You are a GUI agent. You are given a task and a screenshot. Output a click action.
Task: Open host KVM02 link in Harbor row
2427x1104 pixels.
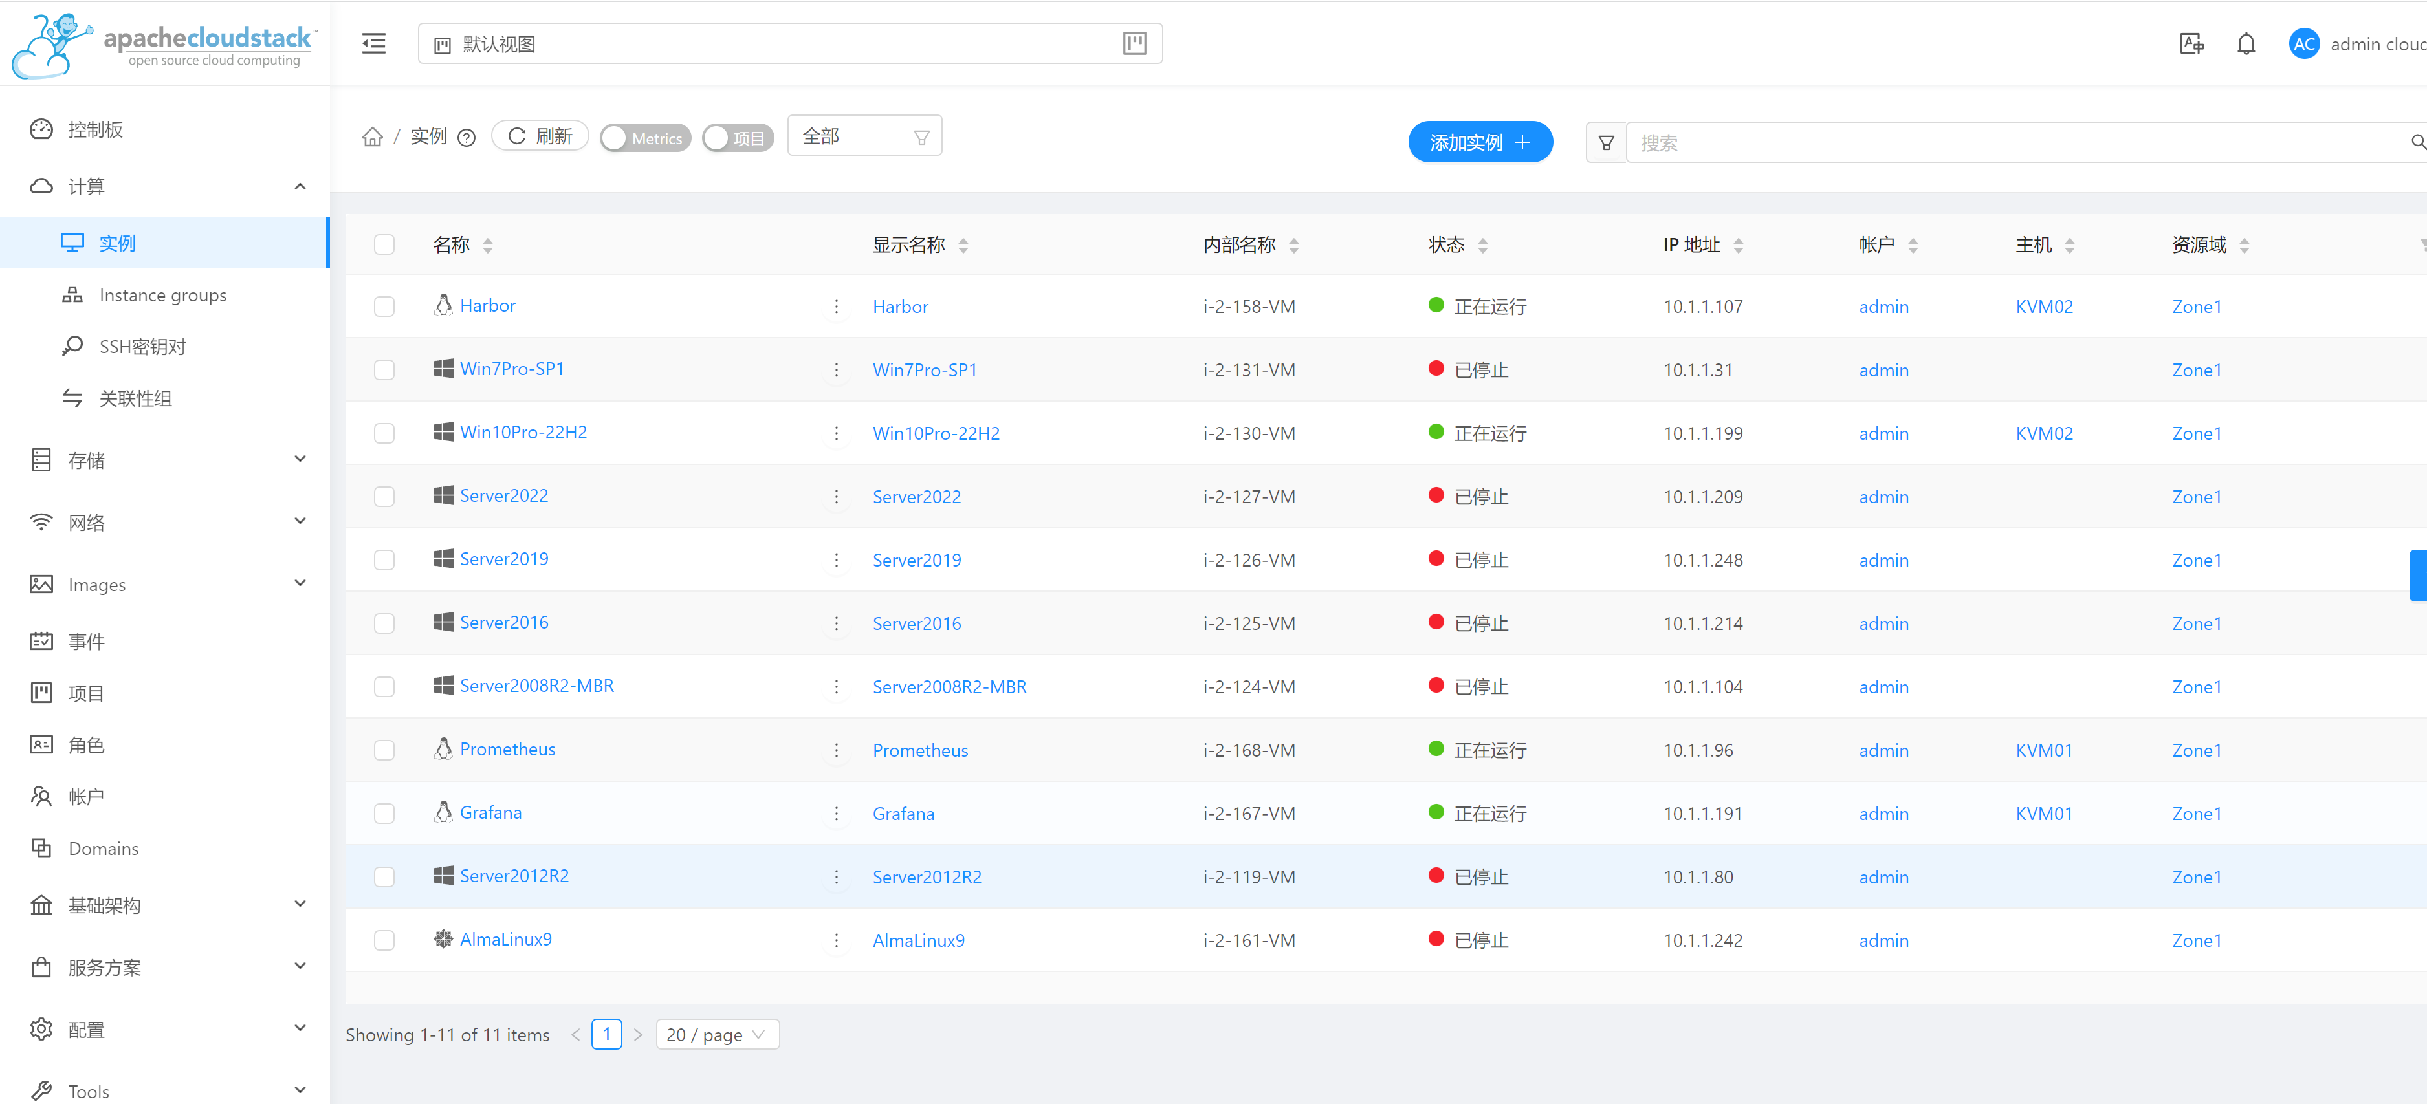click(x=2043, y=306)
